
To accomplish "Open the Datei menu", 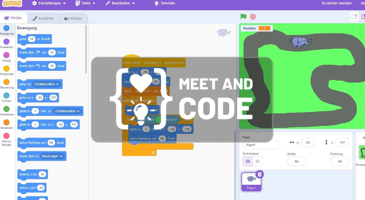I will point(85,3).
